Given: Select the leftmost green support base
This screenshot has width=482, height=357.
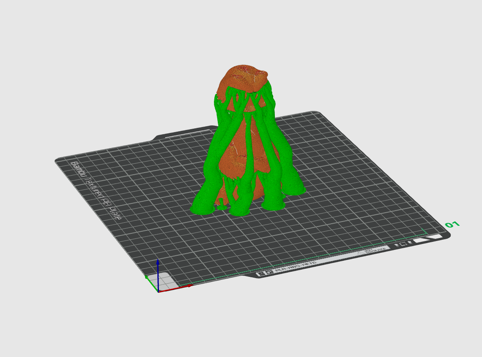Looking at the screenshot, I should coord(202,210).
